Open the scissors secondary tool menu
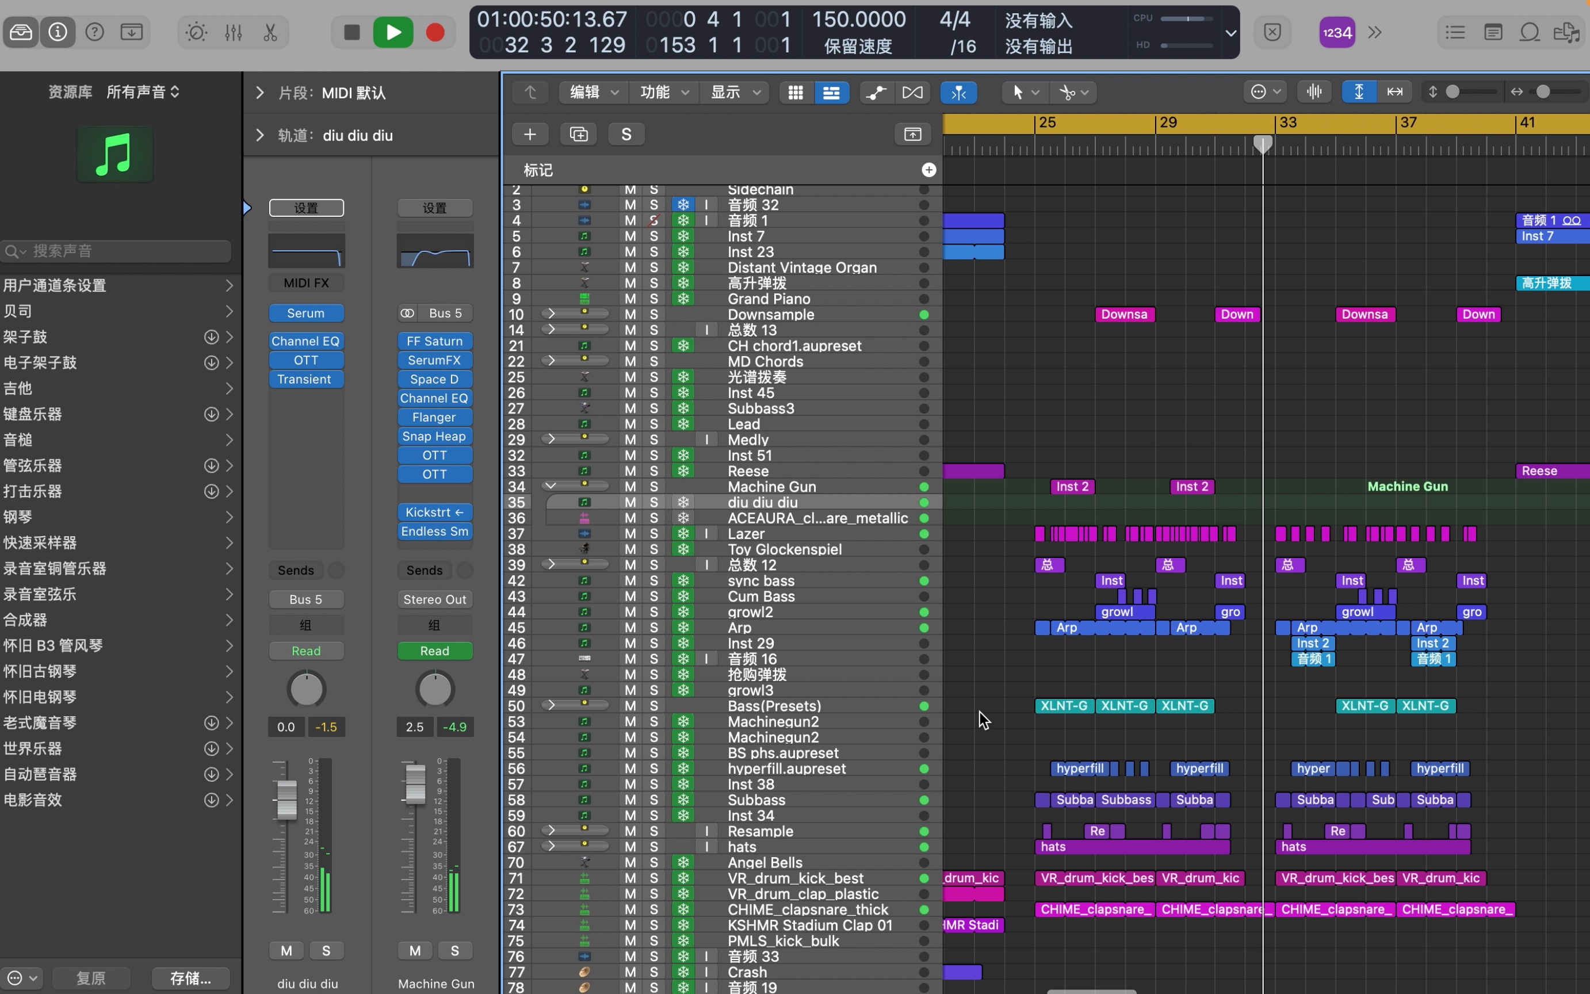 point(1073,93)
